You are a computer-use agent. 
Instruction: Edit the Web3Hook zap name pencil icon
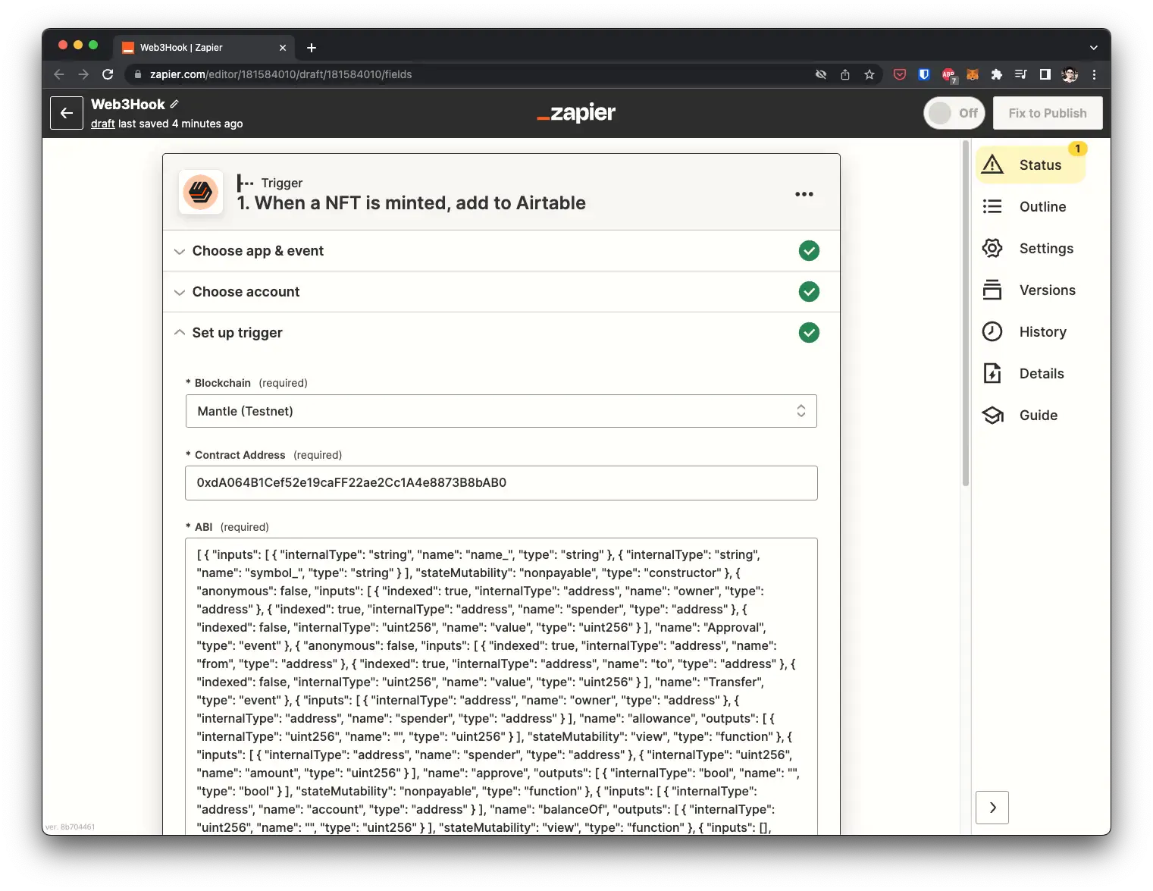tap(174, 104)
